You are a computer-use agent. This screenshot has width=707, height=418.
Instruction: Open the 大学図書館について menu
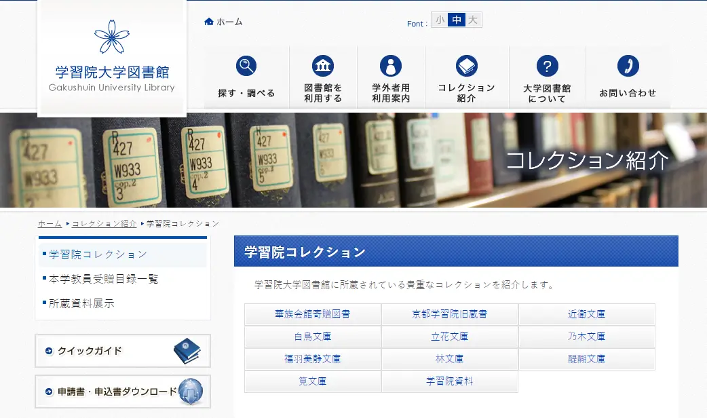(548, 77)
